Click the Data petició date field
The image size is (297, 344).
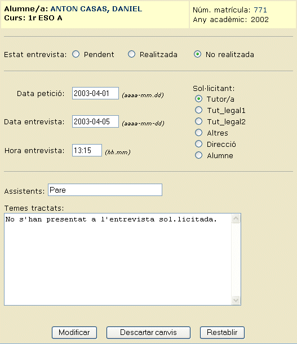[x=95, y=93]
